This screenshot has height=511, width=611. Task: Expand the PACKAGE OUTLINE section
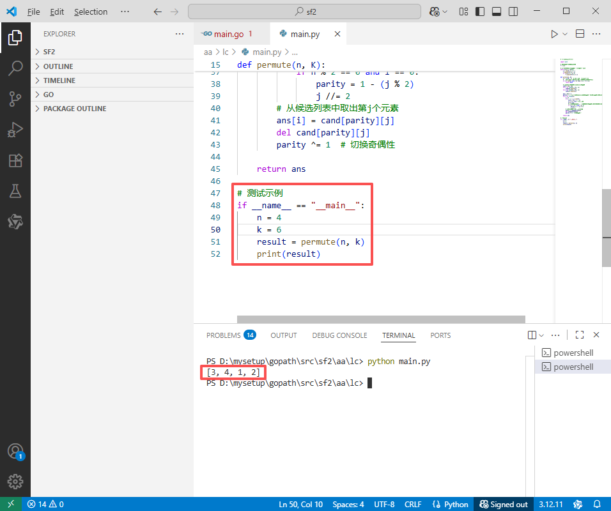point(112,109)
